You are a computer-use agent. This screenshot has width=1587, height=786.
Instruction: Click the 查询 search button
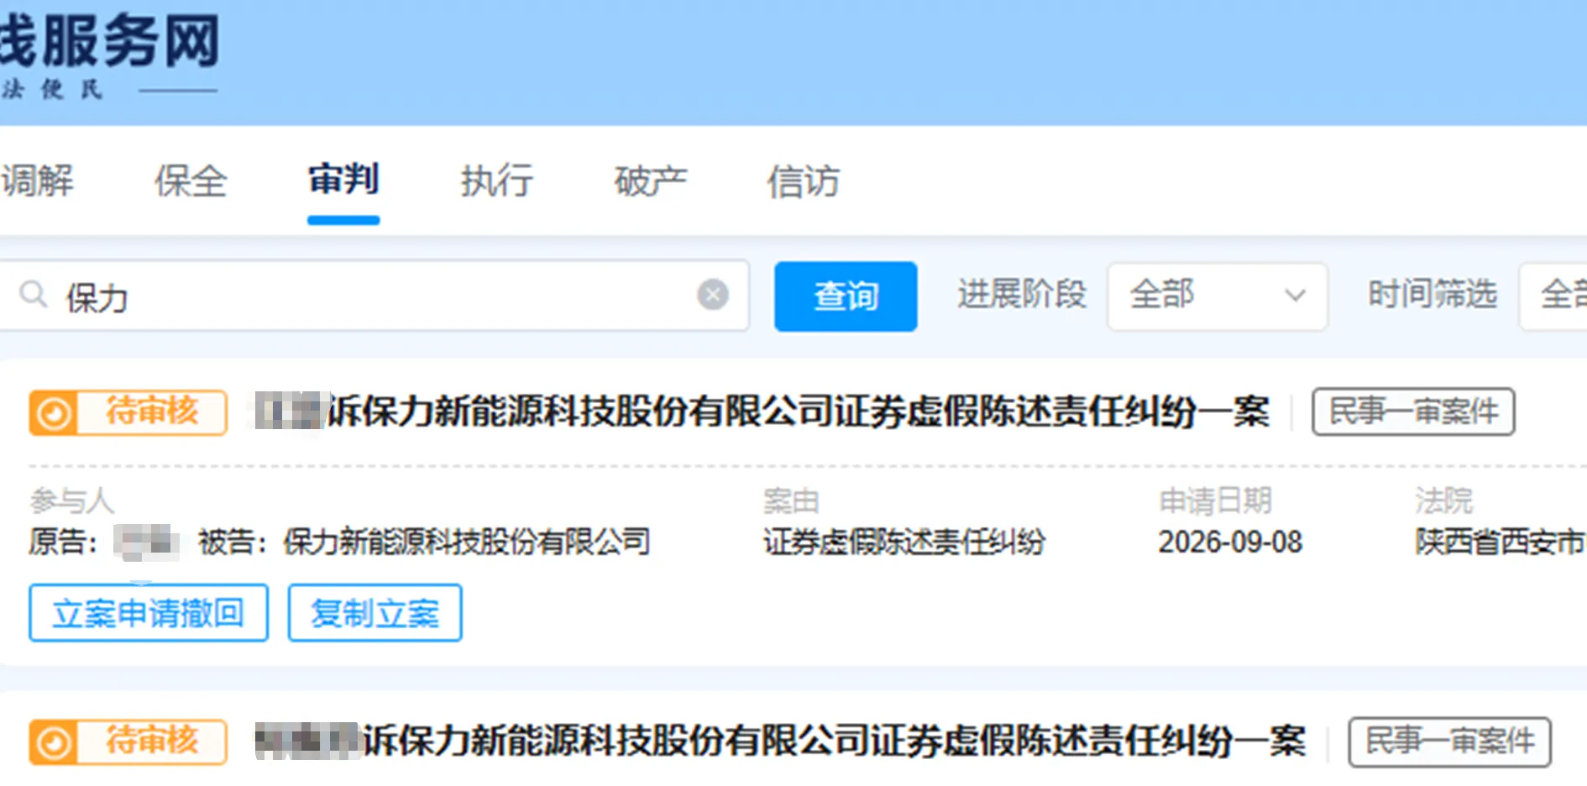point(846,296)
